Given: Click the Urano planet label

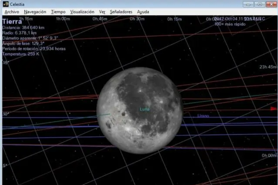Looking at the screenshot, I should pyautogui.click(x=203, y=116).
